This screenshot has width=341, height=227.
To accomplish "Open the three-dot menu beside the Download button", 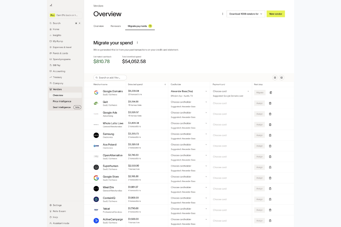I will tap(223, 14).
